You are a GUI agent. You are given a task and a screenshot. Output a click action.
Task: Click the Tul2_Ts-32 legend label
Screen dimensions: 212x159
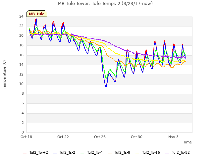point(181,152)
